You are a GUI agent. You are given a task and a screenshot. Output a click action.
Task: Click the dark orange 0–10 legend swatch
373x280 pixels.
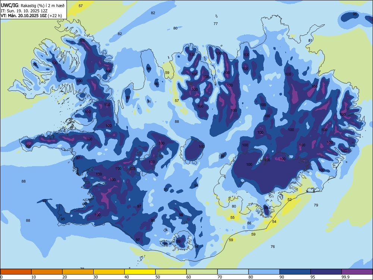pyautogui.click(x=16, y=272)
